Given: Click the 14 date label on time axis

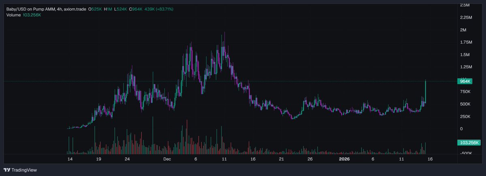Looking at the screenshot, I should pyautogui.click(x=70, y=159).
